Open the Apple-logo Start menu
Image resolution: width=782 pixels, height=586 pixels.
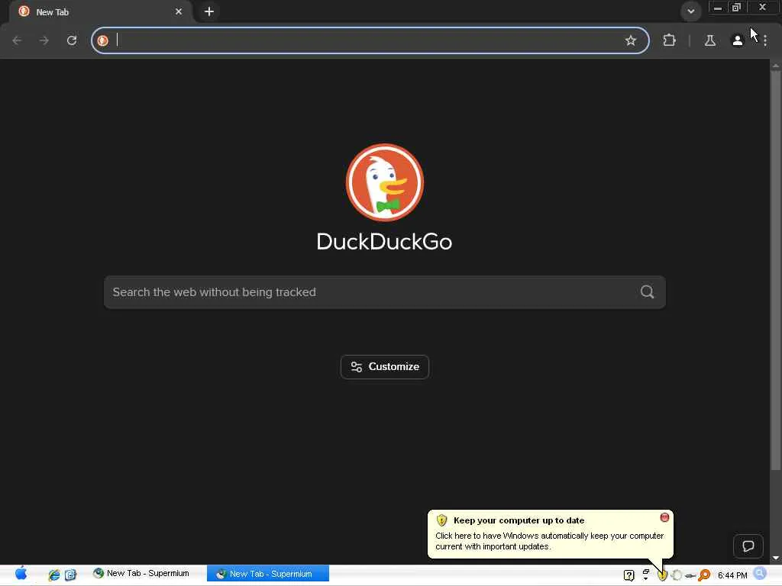(x=21, y=574)
